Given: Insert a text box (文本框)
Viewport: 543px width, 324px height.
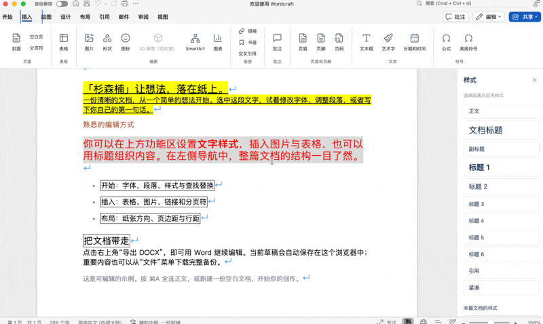Looking at the screenshot, I should [367, 42].
